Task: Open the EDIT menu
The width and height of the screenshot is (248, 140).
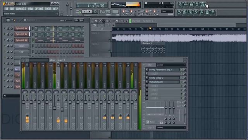Action: click(12, 9)
